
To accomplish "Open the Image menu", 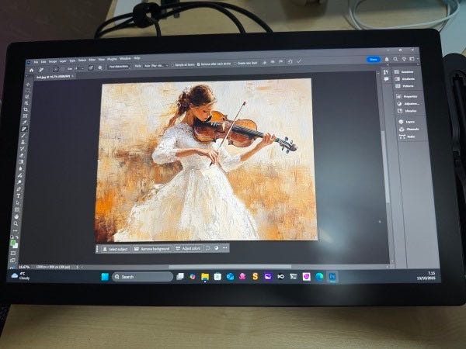I will (x=53, y=61).
